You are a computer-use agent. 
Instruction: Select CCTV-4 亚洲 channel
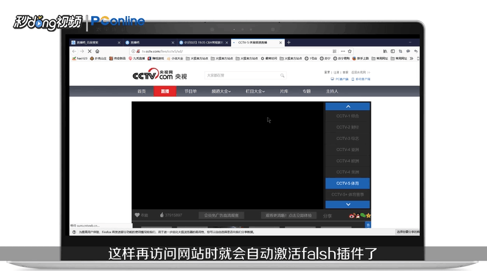click(347, 150)
